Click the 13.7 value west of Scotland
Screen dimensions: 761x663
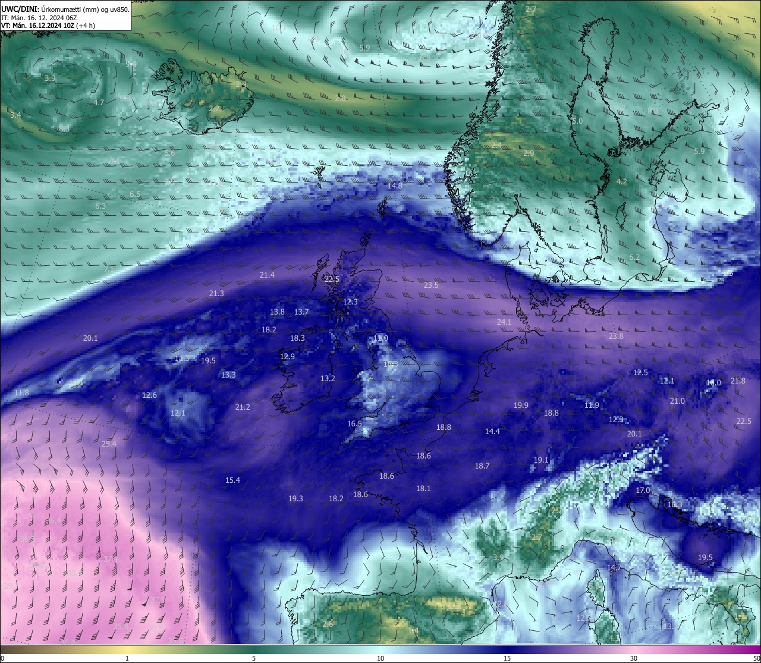point(301,312)
